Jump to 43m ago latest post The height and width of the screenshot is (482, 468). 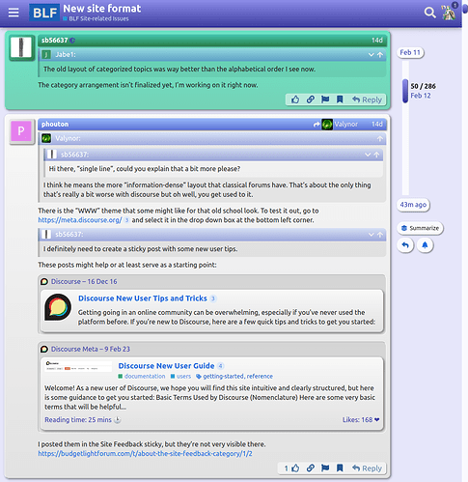point(413,205)
